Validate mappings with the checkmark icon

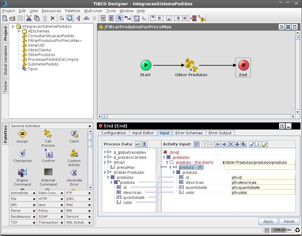tap(252, 144)
